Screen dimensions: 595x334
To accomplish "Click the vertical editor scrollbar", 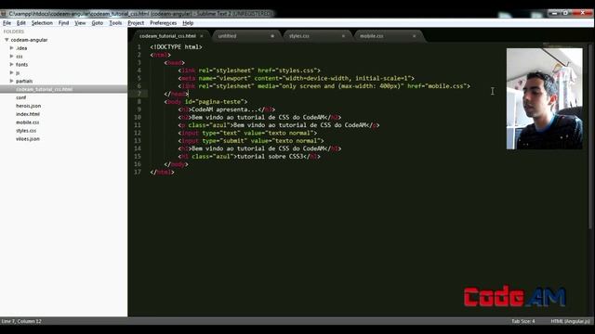I will click(x=590, y=137).
